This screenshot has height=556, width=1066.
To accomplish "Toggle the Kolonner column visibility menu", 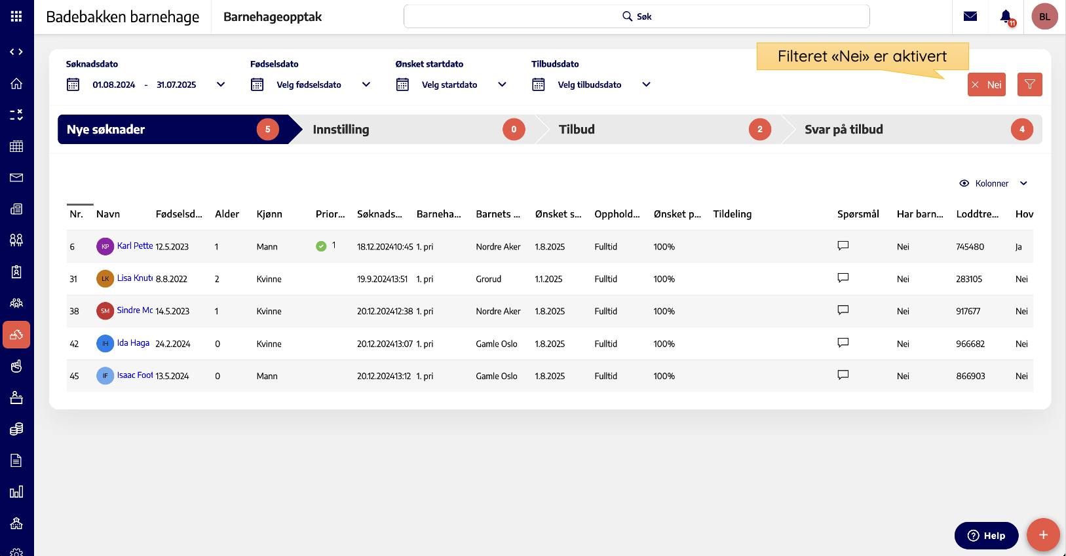I will (993, 183).
